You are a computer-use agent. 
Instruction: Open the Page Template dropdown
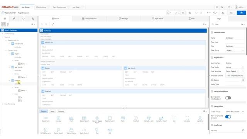pos(232,71)
